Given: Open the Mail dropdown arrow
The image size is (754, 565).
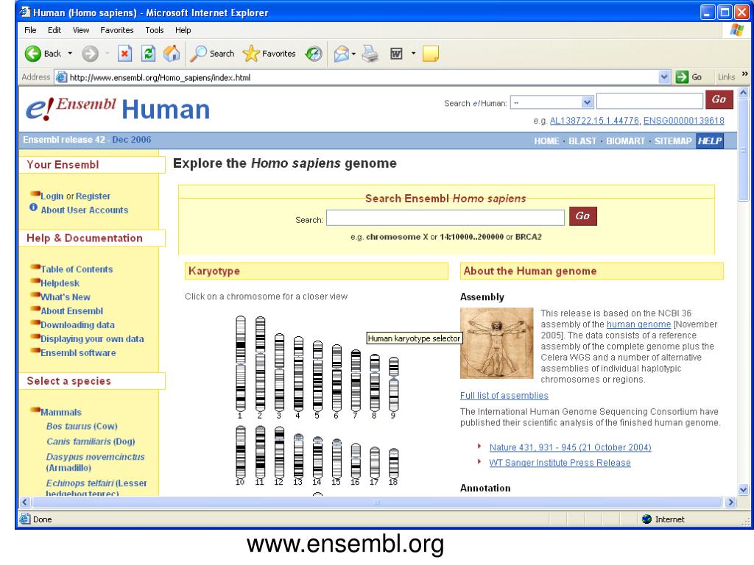Looking at the screenshot, I should 353,54.
